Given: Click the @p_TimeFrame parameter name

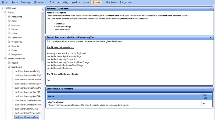Looking at the screenshot, I should (56, 102).
